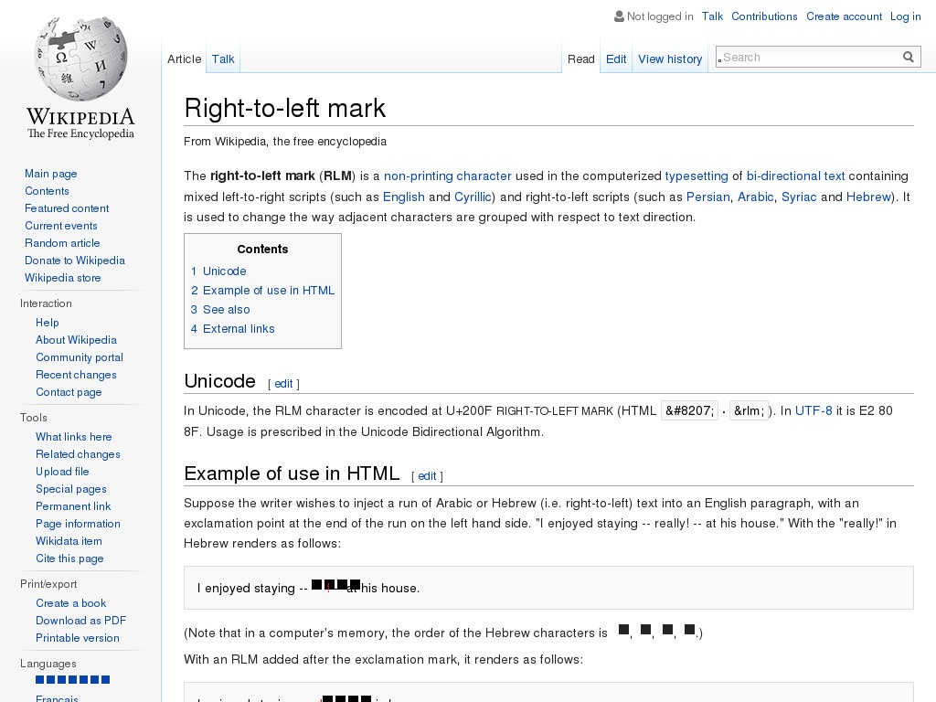Image resolution: width=936 pixels, height=702 pixels.
Task: Open Syriac article link
Action: coord(799,197)
